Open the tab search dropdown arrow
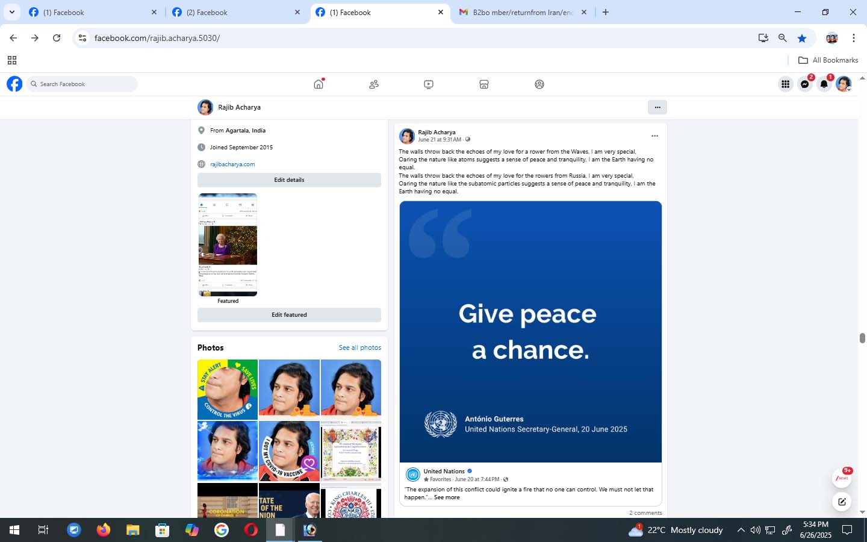The image size is (867, 542). pos(11,12)
